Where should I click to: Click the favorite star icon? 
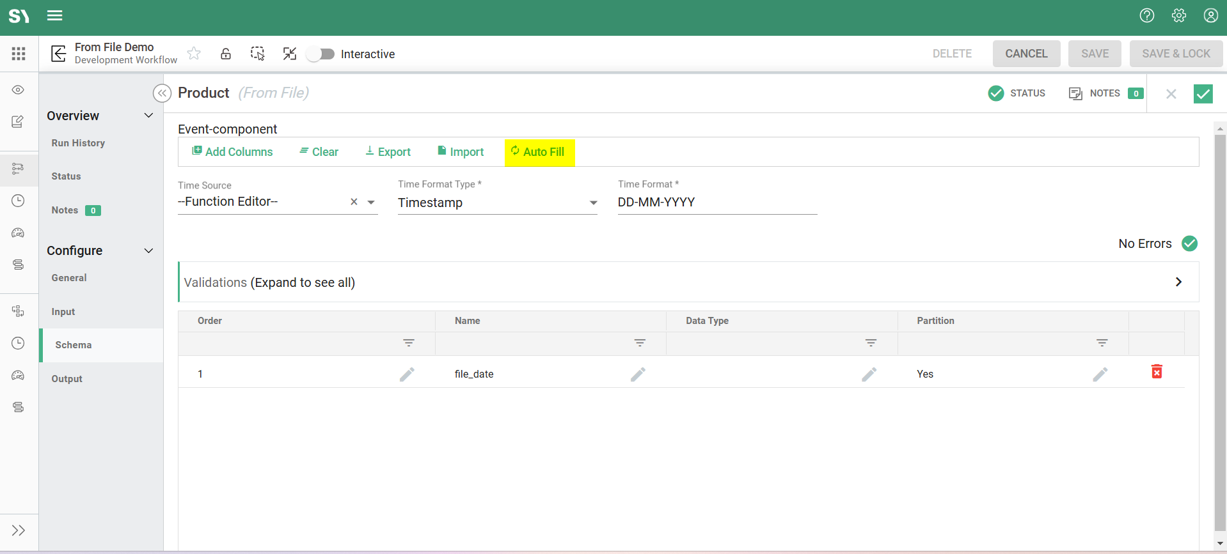[x=194, y=54]
